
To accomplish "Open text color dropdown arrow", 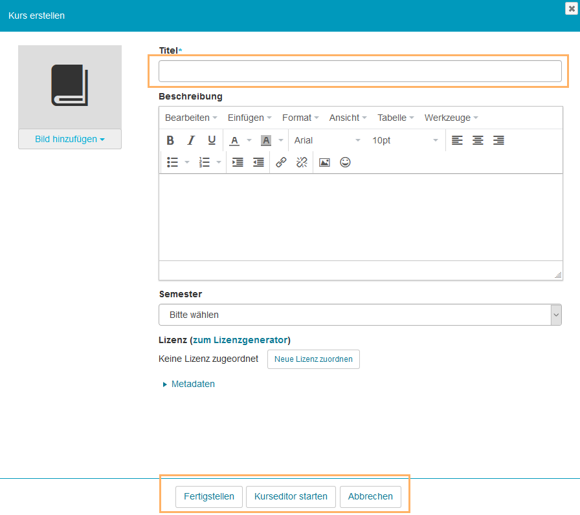I will click(x=249, y=140).
